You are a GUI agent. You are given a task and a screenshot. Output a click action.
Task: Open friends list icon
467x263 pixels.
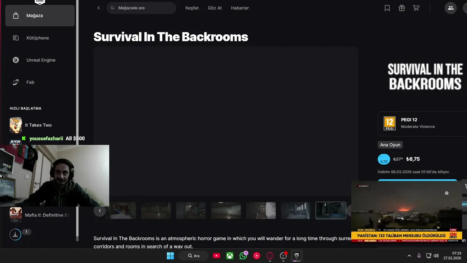(451, 8)
